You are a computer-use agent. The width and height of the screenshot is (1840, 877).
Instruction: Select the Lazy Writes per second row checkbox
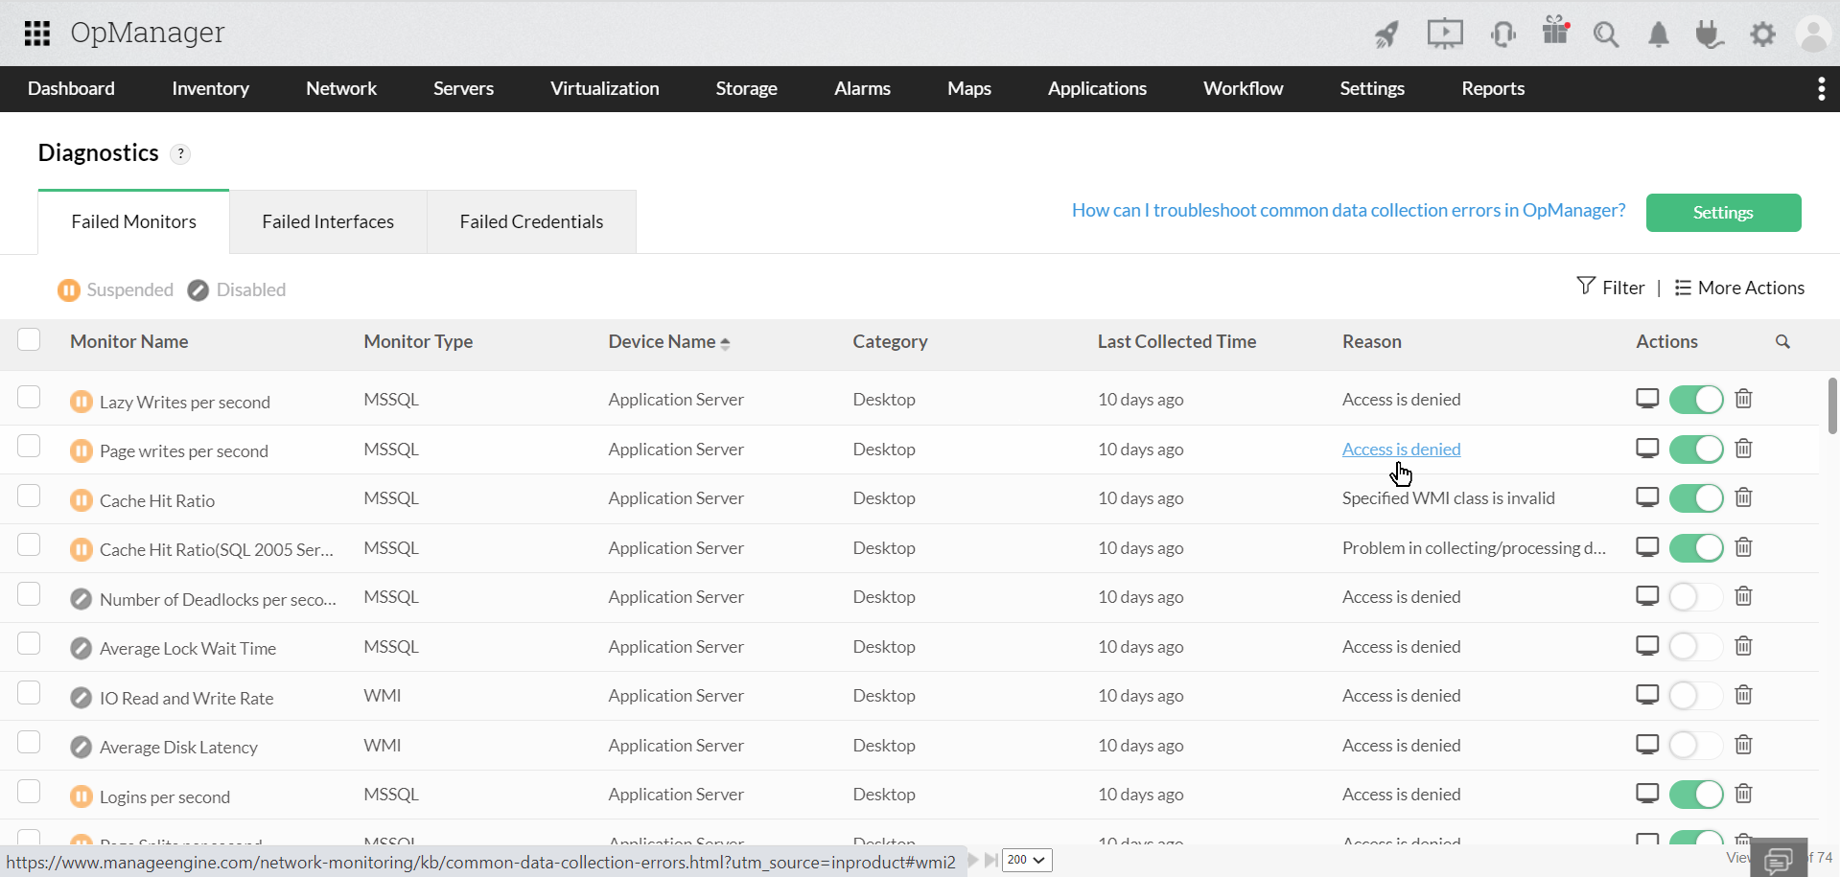tap(29, 397)
